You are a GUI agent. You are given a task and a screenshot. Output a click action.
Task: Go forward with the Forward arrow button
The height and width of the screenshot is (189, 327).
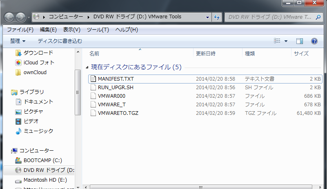(x=21, y=17)
